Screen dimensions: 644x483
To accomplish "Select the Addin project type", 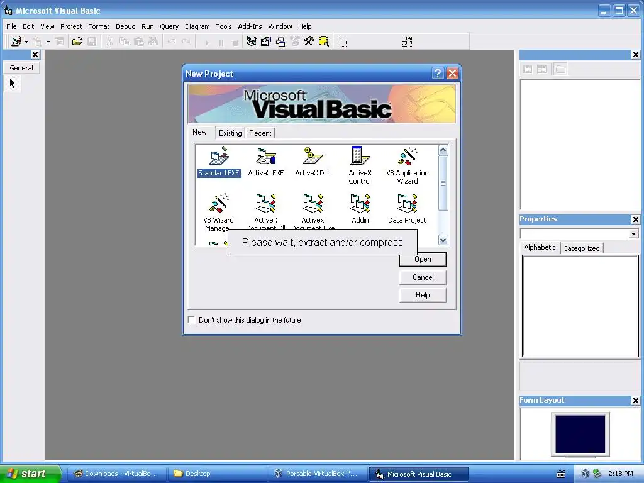I will pyautogui.click(x=360, y=209).
